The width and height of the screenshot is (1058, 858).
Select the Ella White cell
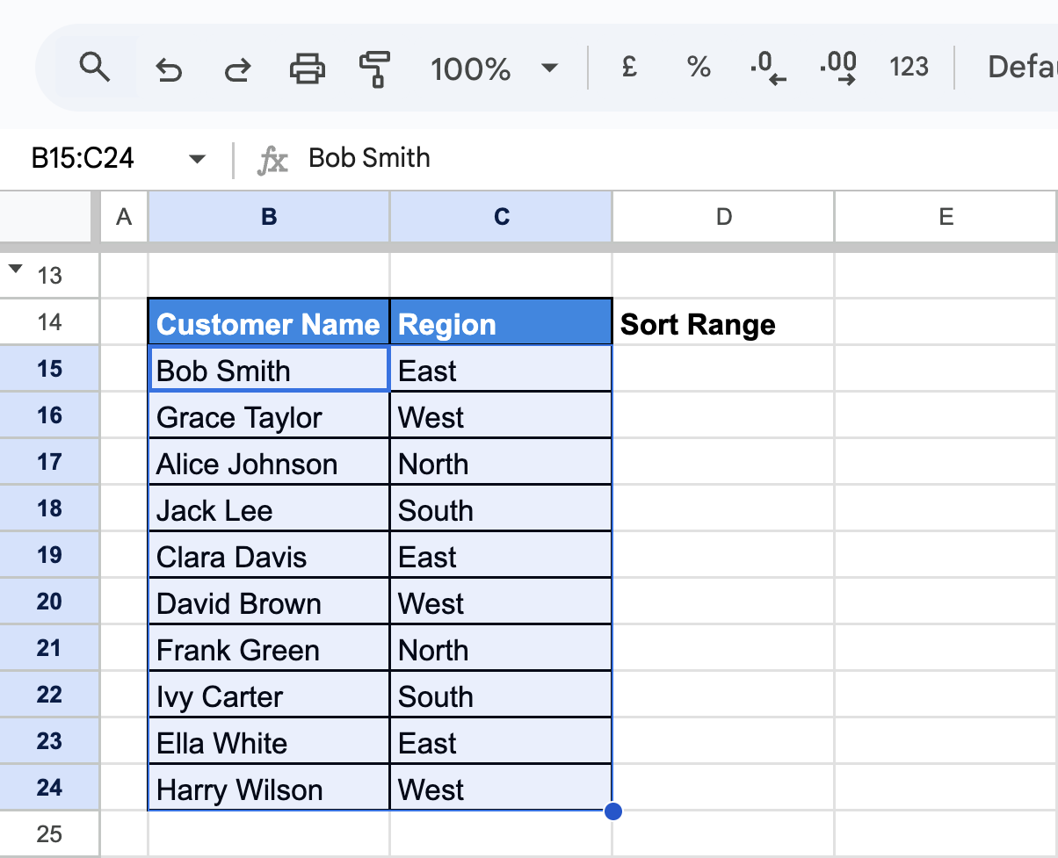click(269, 741)
